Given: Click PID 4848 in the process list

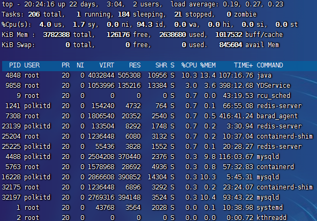Looking at the screenshot, I should (x=13, y=75).
